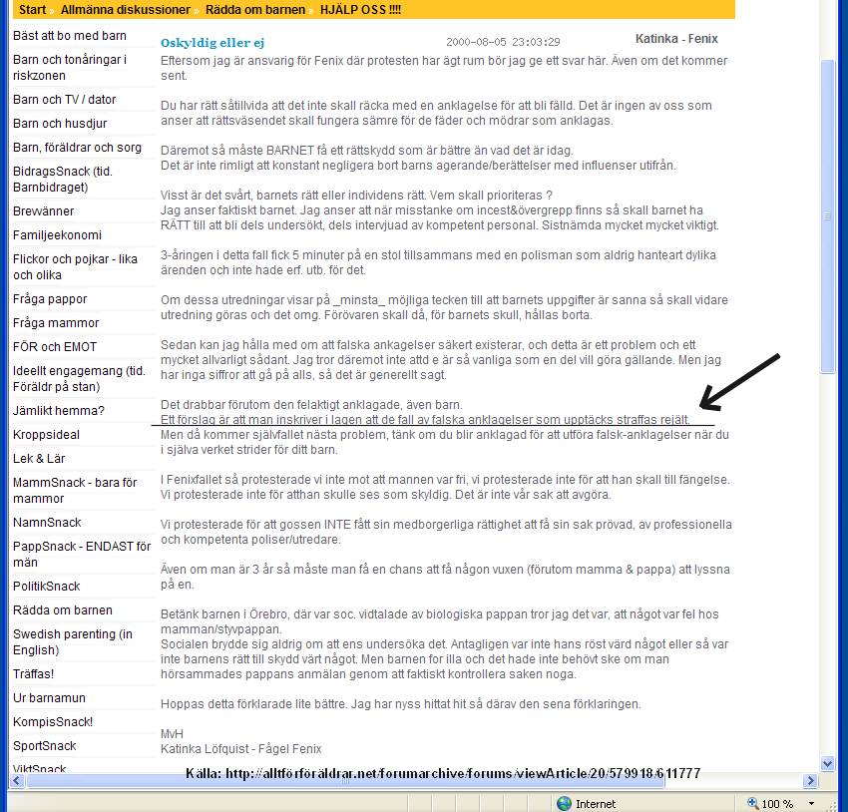Open forum Träffas!
Image resolution: width=848 pixels, height=812 pixels.
click(34, 673)
